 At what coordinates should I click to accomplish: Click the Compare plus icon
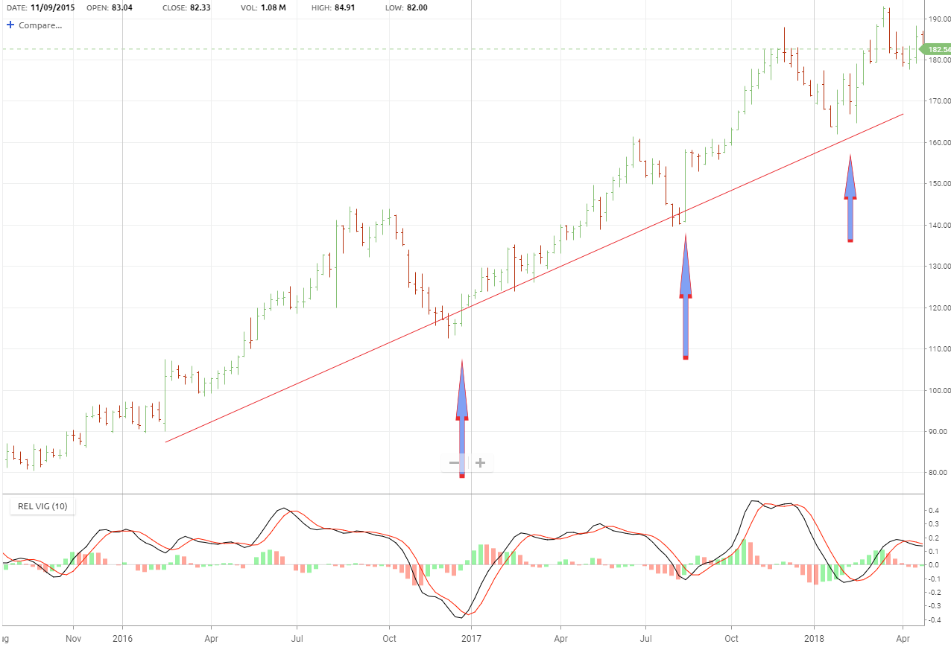(10, 25)
